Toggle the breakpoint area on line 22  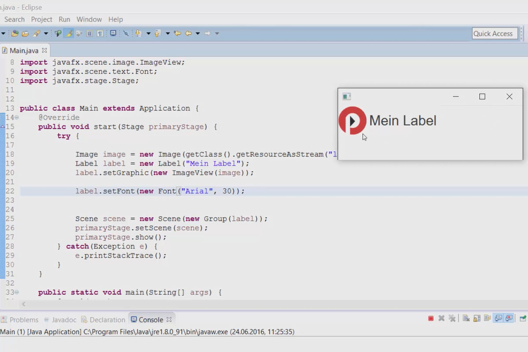point(3,191)
